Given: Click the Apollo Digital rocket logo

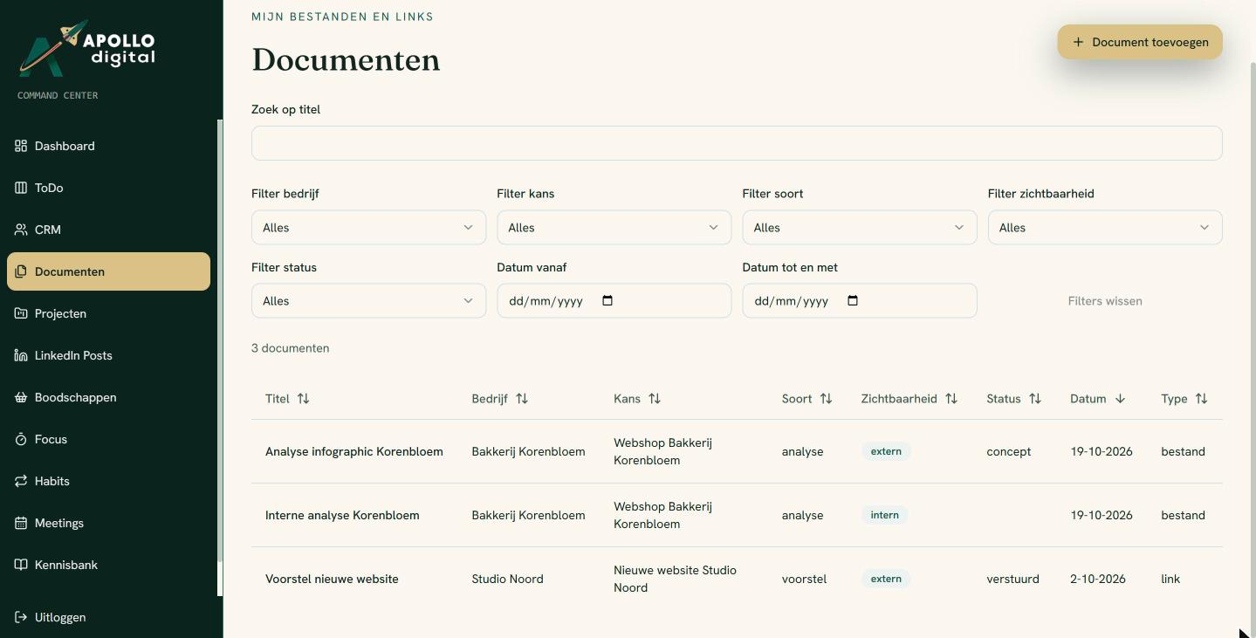Looking at the screenshot, I should (x=87, y=48).
